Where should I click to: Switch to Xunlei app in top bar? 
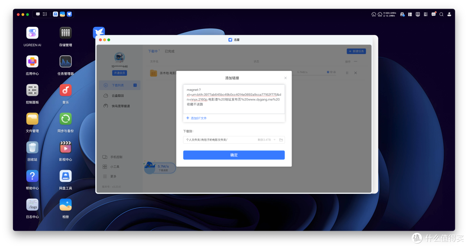(69, 14)
